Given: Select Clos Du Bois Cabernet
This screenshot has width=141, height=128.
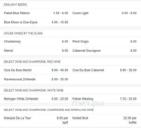Looking at the screenshot, I should [x=88, y=70].
